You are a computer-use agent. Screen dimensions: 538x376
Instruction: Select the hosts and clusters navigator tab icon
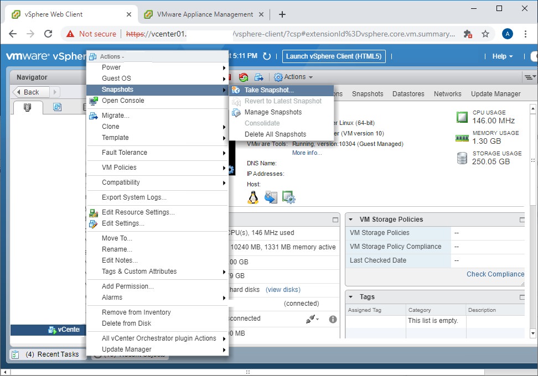coord(28,107)
